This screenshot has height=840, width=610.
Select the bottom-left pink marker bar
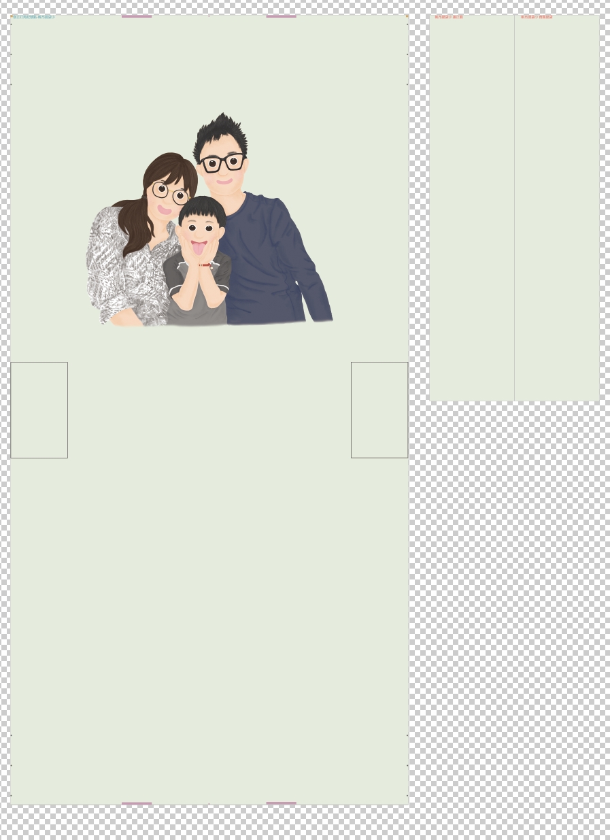coord(137,803)
